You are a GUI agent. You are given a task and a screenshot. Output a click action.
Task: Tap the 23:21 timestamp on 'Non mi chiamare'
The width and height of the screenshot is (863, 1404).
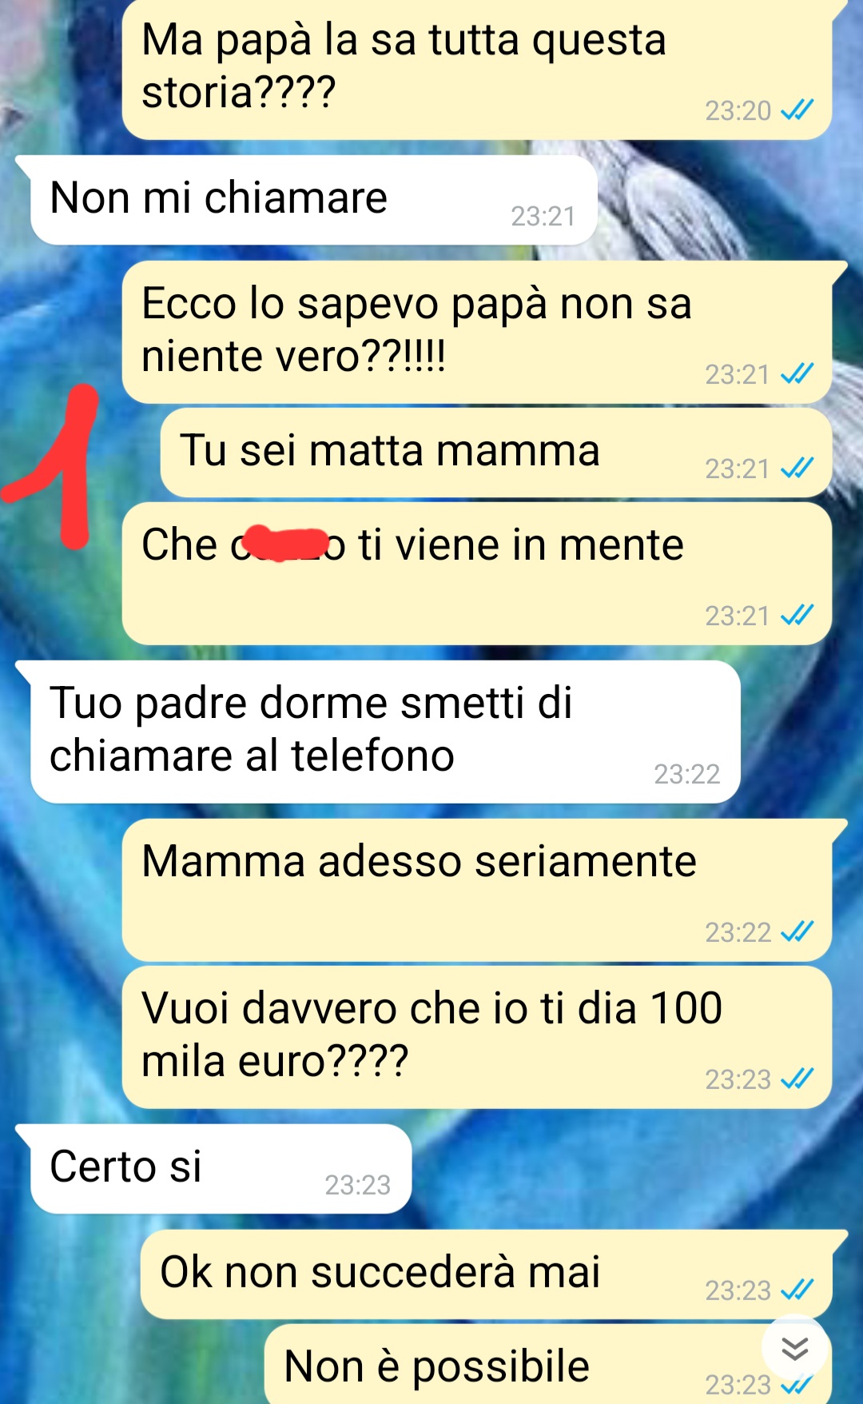click(543, 216)
